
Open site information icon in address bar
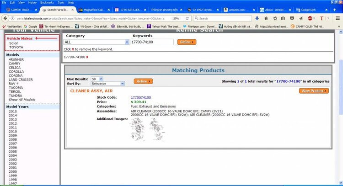tap(13, 19)
